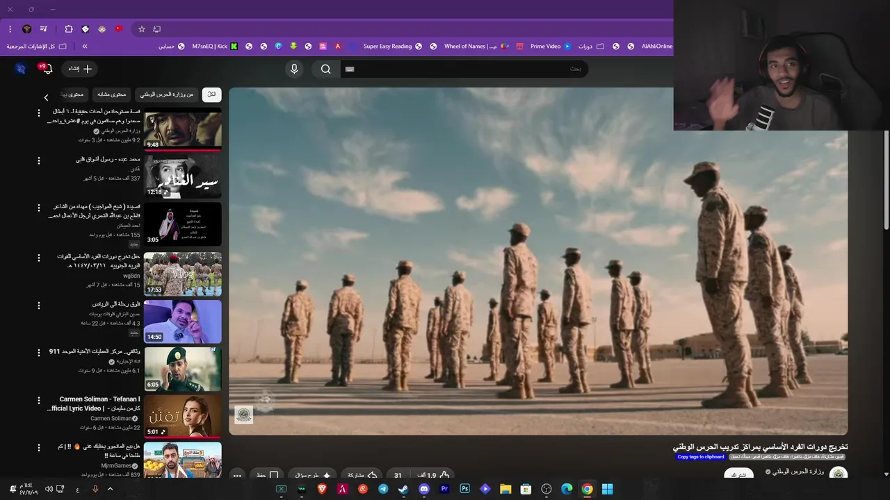Screen dimensions: 890x500
Task: Open the Carmen Soliman 5:01 video thumbnail
Action: coord(183,417)
